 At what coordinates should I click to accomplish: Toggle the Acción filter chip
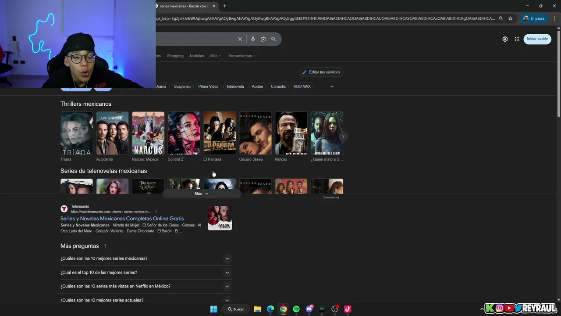257,86
